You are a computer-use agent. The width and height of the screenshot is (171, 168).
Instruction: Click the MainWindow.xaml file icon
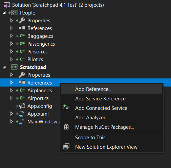[x=22, y=122]
